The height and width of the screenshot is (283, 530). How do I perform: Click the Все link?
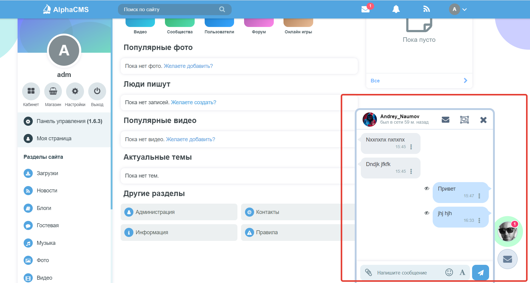pyautogui.click(x=375, y=81)
